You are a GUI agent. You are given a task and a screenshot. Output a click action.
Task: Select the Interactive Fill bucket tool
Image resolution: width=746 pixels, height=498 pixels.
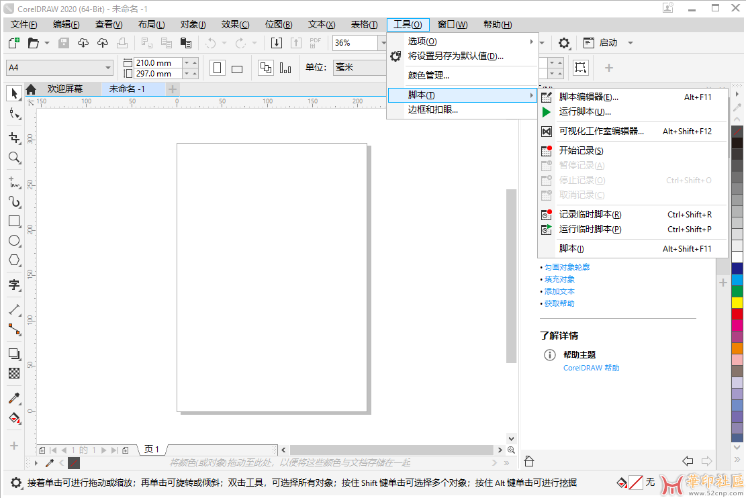(x=14, y=418)
